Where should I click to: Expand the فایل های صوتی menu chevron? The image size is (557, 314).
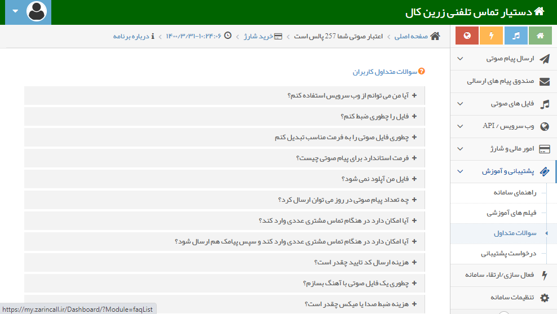pos(460,104)
